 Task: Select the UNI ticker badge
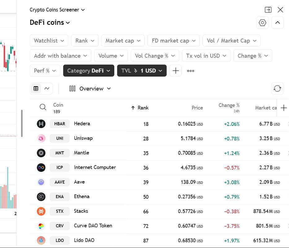tap(59, 138)
